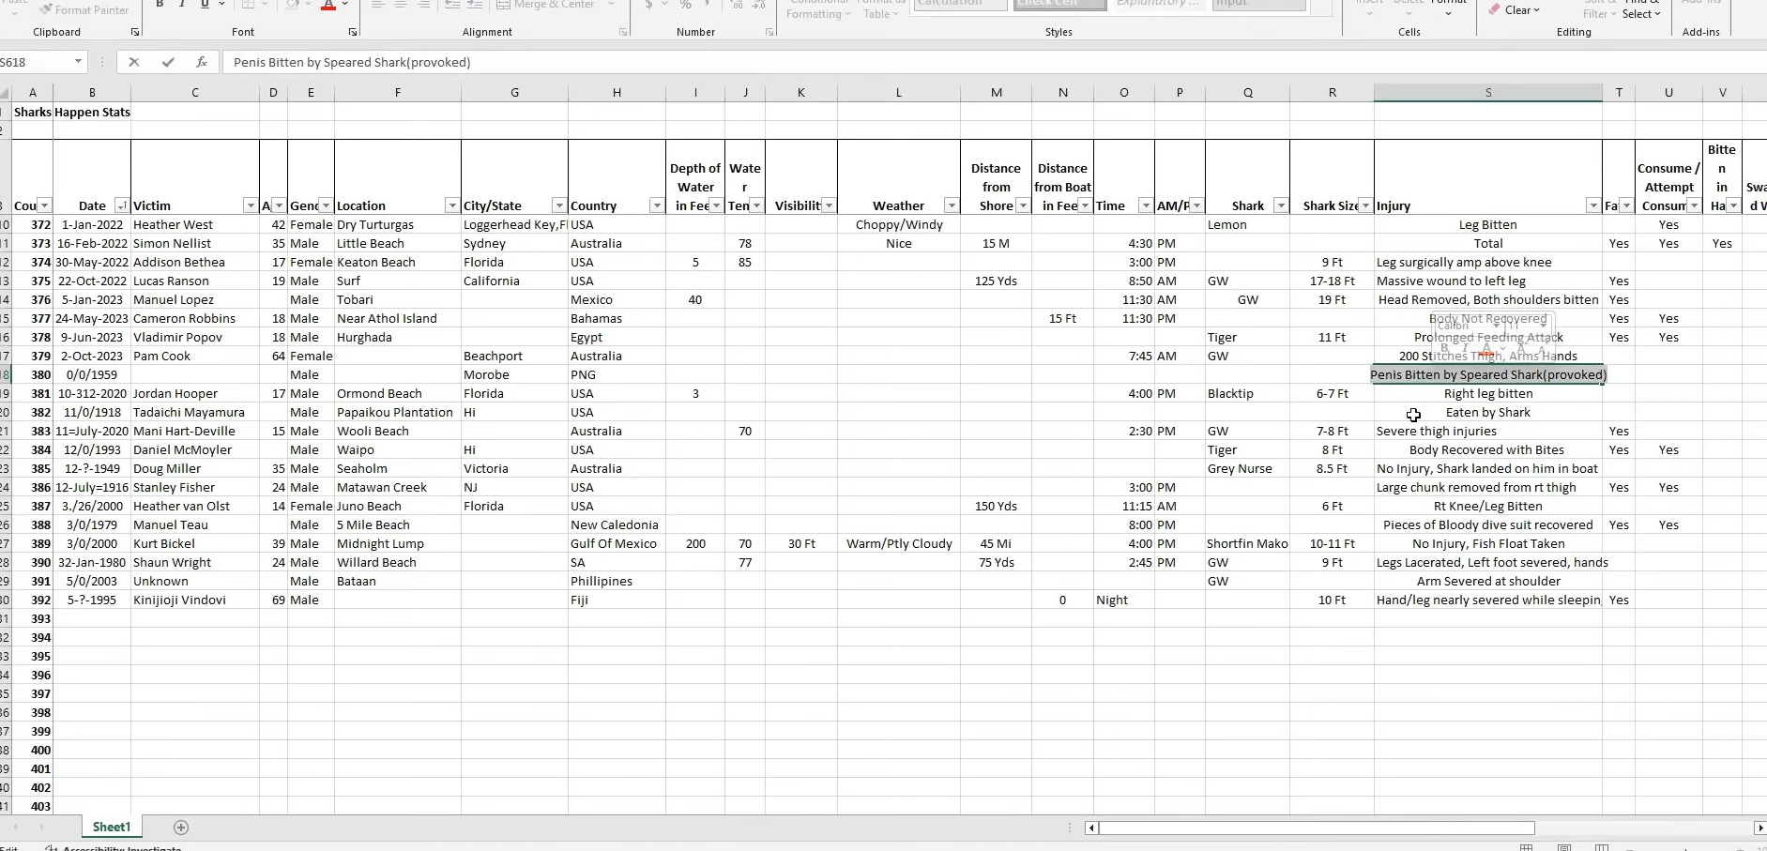Open the Alignment settings dialog launcher

(623, 33)
